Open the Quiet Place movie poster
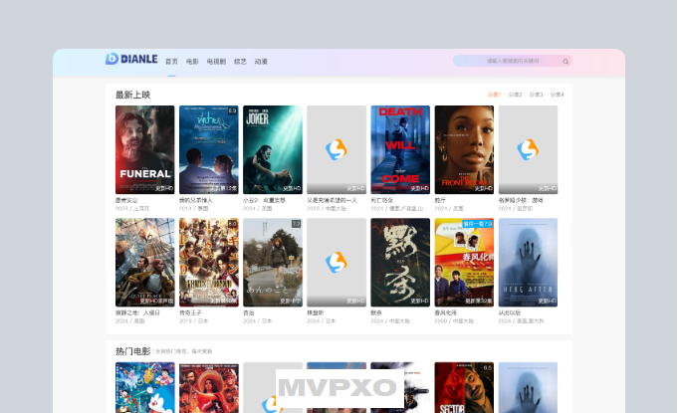This screenshot has width=680, height=413. [144, 262]
